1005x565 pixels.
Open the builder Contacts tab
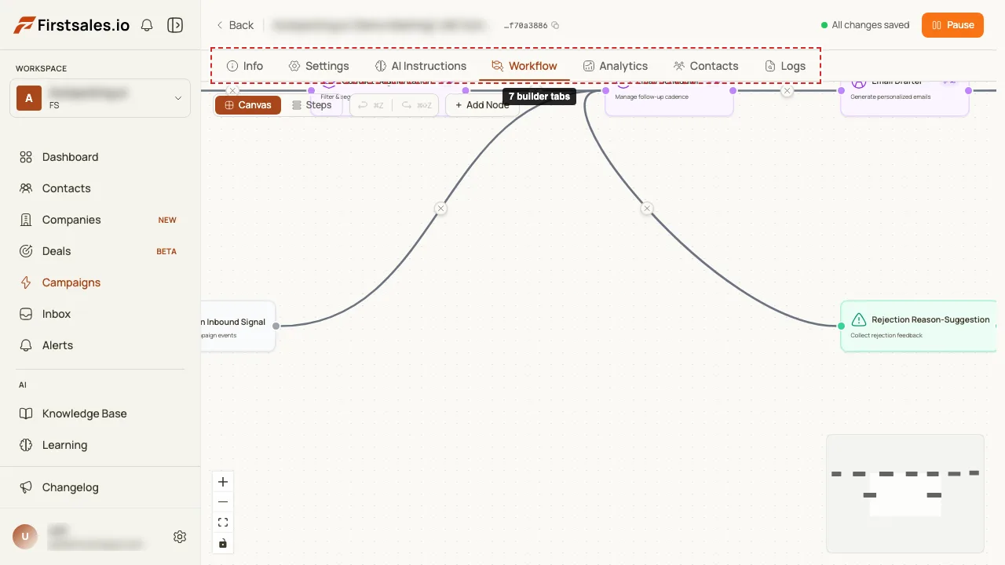[x=706, y=66]
